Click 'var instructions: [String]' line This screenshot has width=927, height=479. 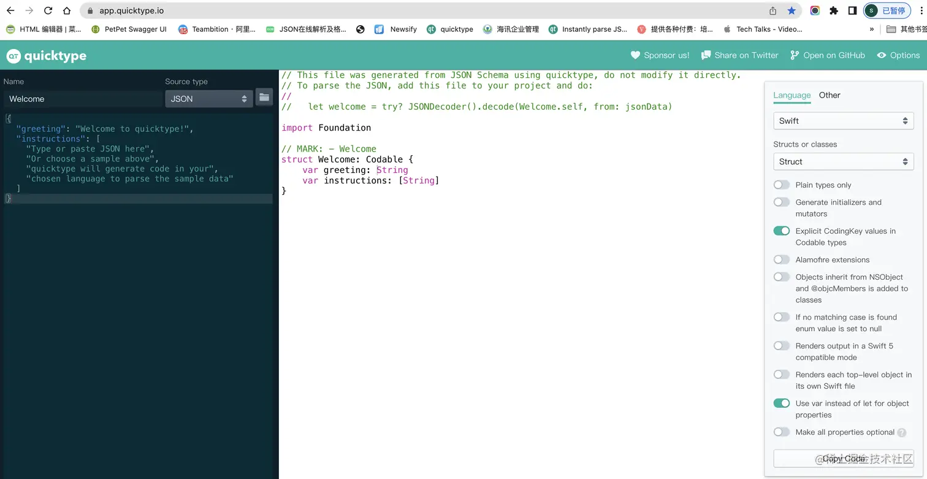(371, 180)
